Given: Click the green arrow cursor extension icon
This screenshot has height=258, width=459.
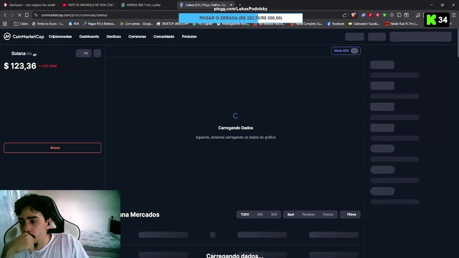Looking at the screenshot, I should [x=385, y=15].
